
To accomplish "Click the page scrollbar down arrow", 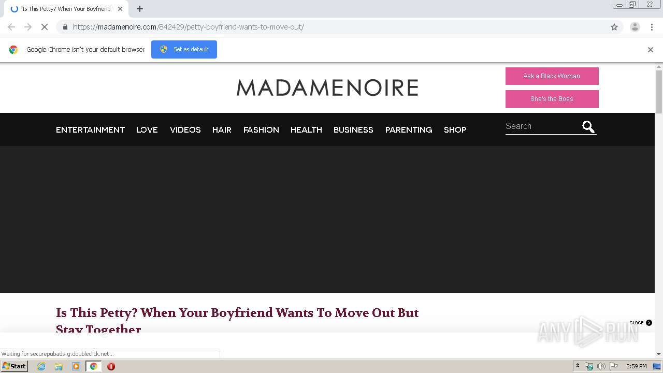I will coord(659,354).
